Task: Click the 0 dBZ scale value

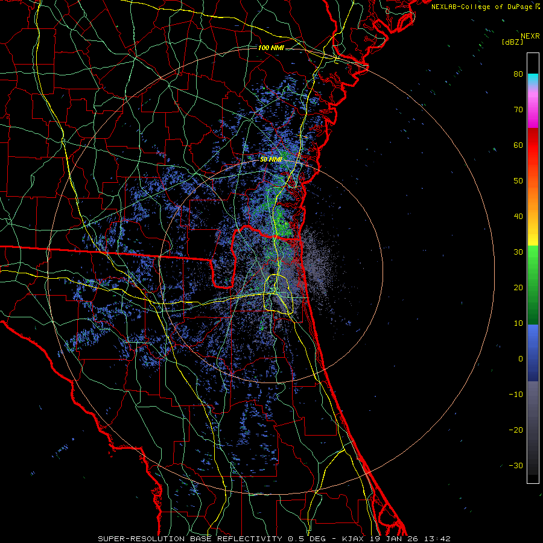Action: 521,359
